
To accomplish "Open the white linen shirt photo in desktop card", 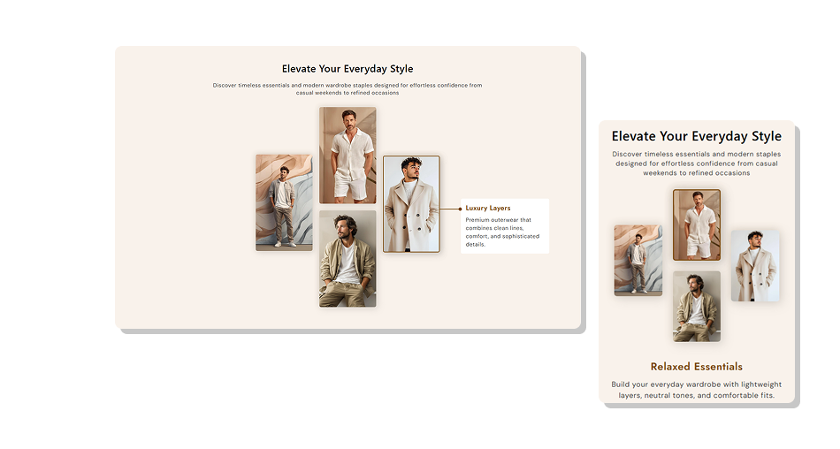I will coord(347,156).
